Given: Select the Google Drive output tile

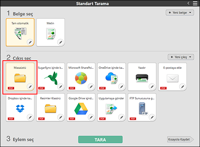Looking at the screenshot, I should (x=81, y=107).
